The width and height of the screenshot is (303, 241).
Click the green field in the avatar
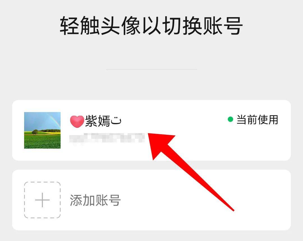click(42, 142)
